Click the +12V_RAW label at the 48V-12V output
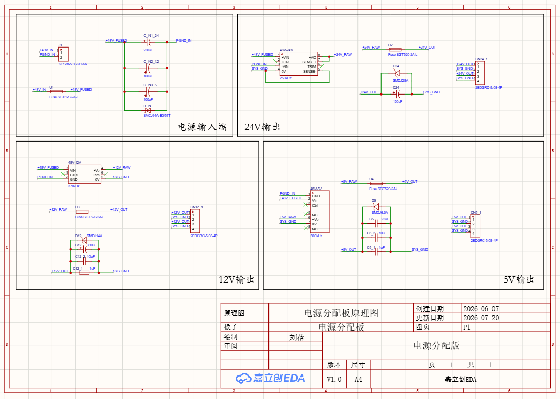This screenshot has width=560, height=399. (x=122, y=168)
